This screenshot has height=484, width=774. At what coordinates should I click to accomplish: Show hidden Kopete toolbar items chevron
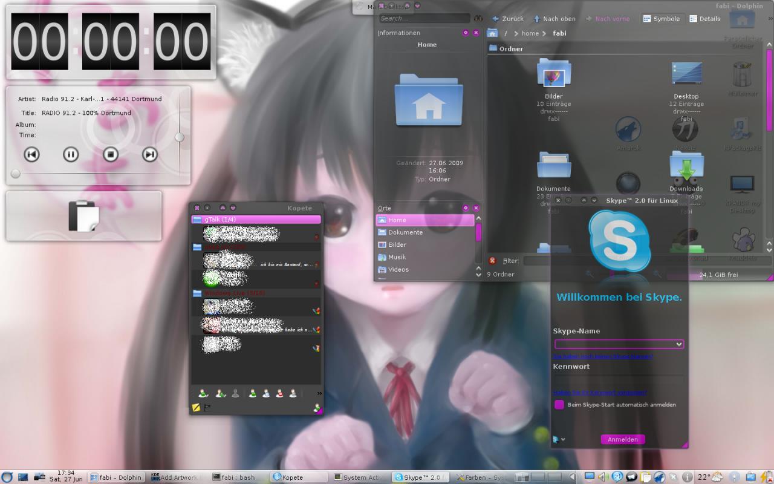pyautogui.click(x=319, y=394)
